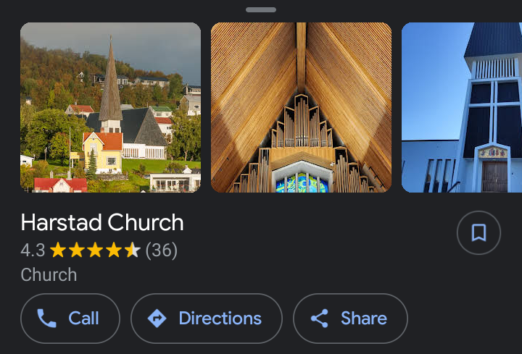Click the fourth yellow rating star
522x354 pixels.
point(114,250)
